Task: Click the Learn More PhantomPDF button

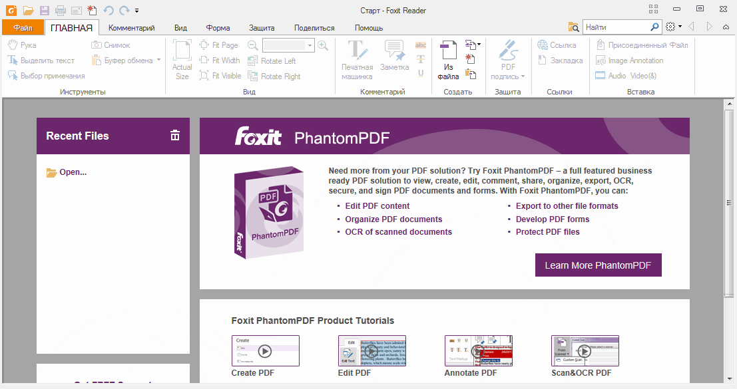Action: [x=598, y=265]
